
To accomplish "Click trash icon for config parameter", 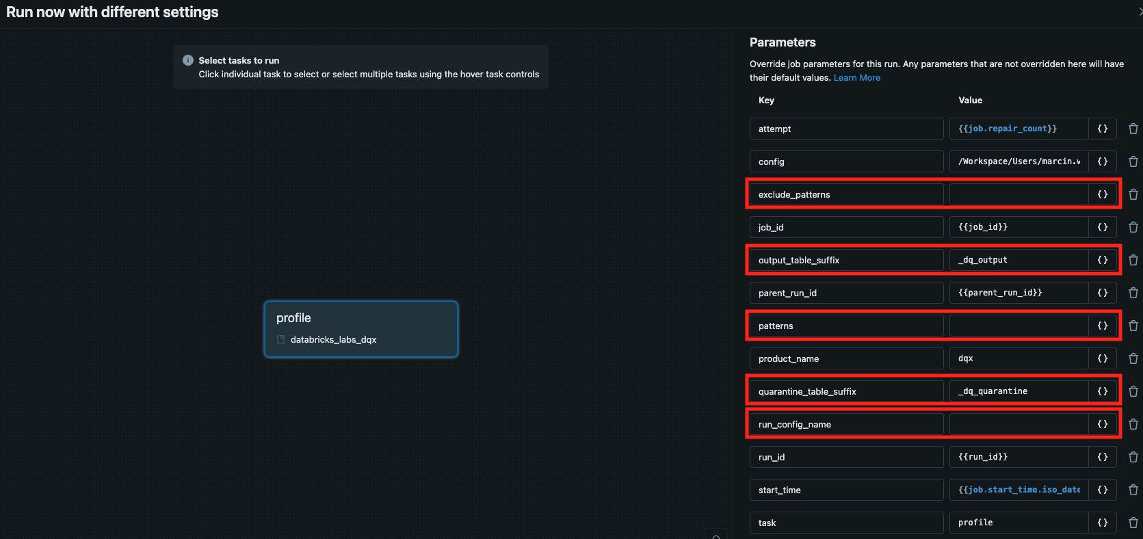I will coord(1133,161).
